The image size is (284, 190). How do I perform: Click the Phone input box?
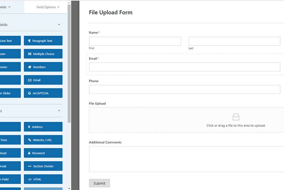pos(184,89)
